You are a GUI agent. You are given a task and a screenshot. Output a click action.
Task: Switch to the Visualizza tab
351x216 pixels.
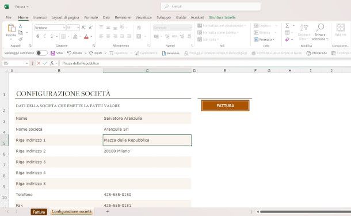pyautogui.click(x=143, y=17)
